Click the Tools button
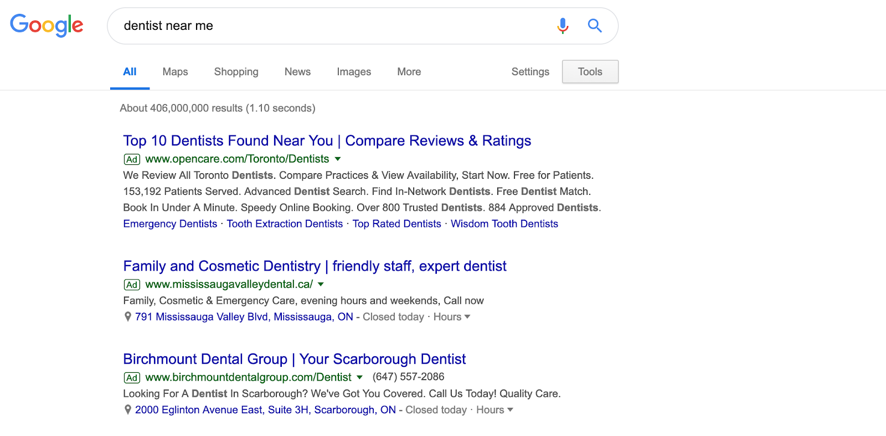 (x=590, y=72)
